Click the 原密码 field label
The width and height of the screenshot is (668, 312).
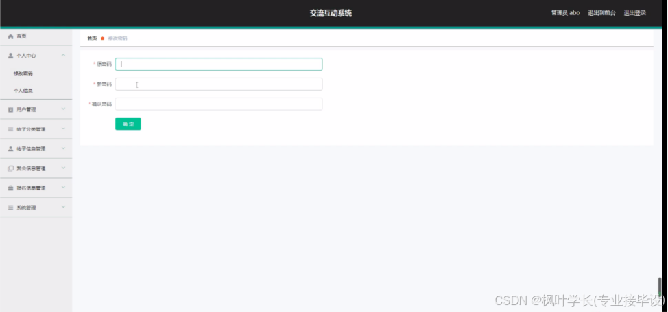(104, 64)
